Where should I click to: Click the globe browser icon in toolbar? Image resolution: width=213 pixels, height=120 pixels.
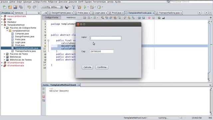[x=67, y=7]
